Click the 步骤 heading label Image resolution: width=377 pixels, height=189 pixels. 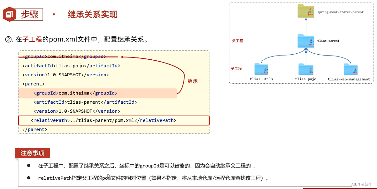click(30, 14)
